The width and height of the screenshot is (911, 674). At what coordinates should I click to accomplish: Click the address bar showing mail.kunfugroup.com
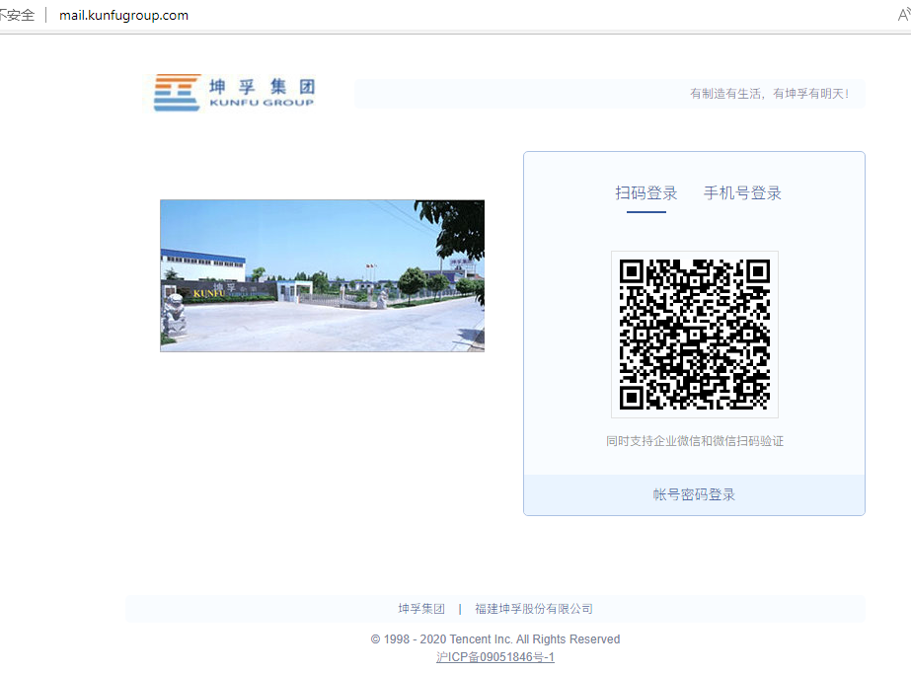[x=123, y=15]
